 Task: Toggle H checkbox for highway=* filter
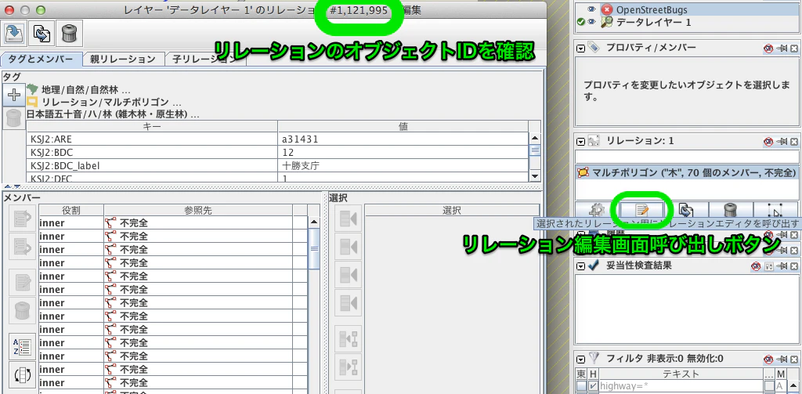coord(594,385)
